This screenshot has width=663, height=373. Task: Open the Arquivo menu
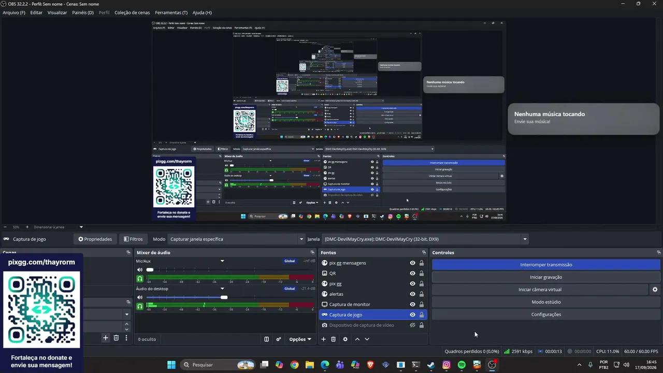14,12
